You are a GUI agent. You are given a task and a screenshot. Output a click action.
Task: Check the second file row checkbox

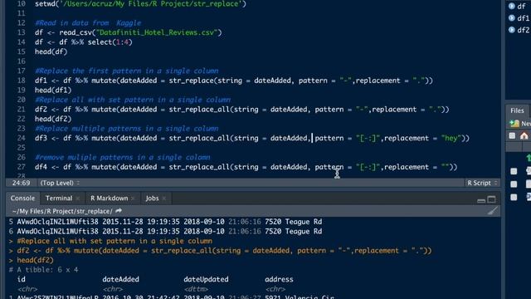click(514, 184)
